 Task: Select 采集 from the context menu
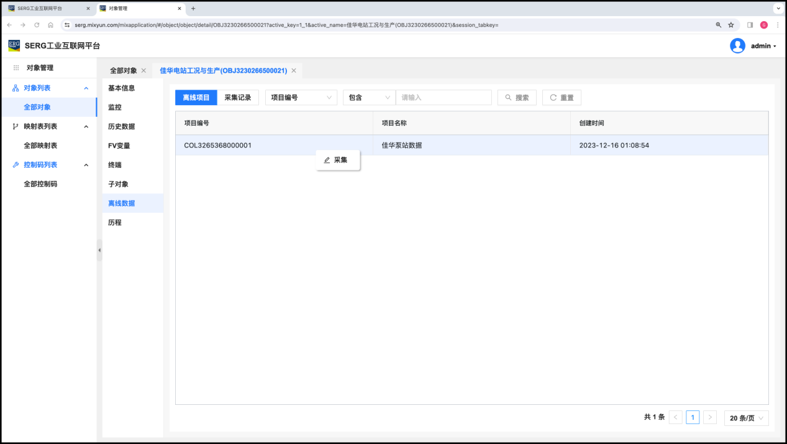[339, 160]
